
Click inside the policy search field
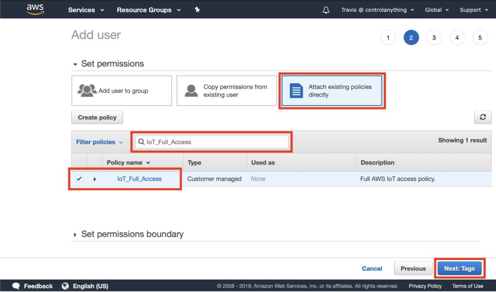[x=213, y=141]
